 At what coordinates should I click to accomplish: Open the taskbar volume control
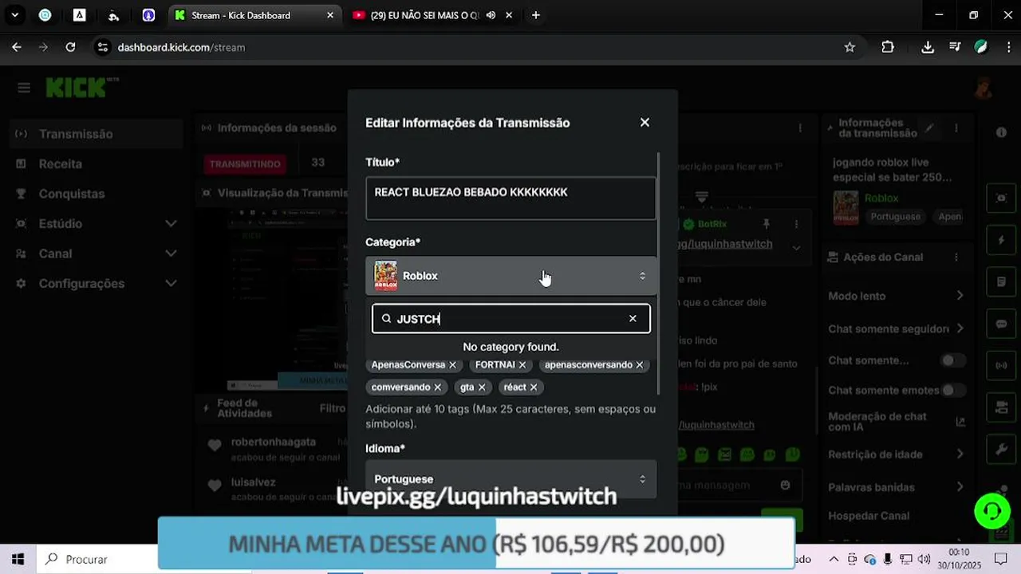924,559
